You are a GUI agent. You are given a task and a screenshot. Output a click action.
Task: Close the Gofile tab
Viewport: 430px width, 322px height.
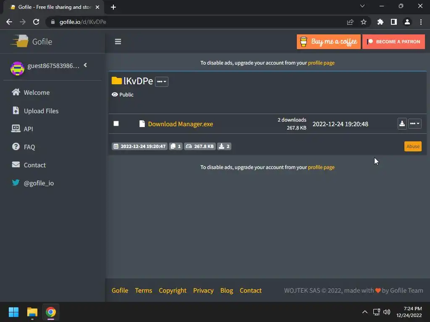click(97, 7)
